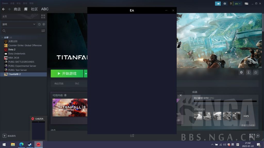Open the EA app from the taskbar
This screenshot has height=148, width=264.
coord(38,145)
